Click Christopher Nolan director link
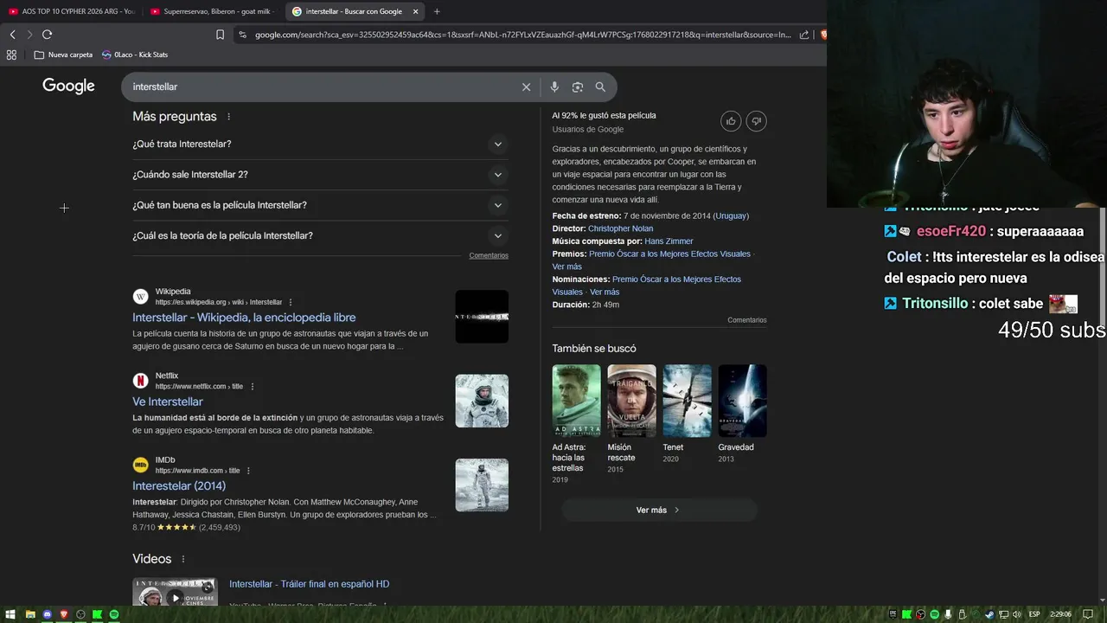This screenshot has height=623, width=1107. point(620,228)
